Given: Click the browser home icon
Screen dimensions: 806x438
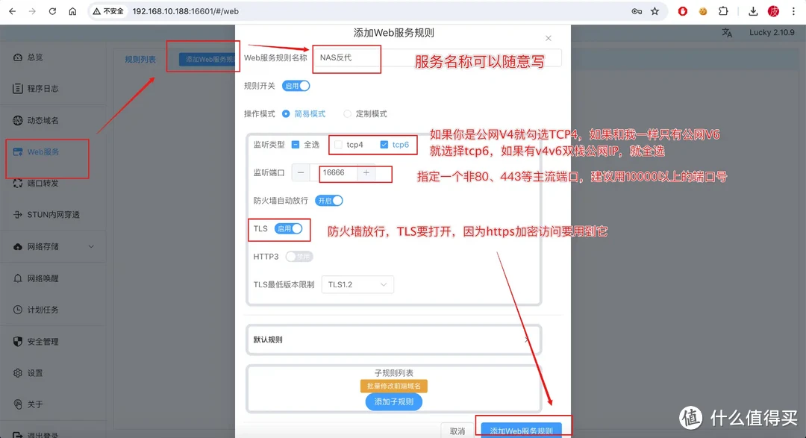Looking at the screenshot, I should pyautogui.click(x=72, y=11).
